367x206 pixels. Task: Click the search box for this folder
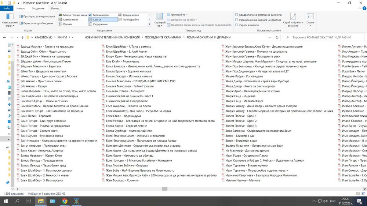pyautogui.click(x=323, y=37)
